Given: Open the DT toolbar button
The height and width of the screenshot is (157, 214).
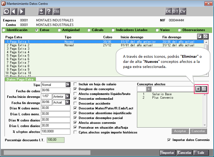Looking at the screenshot, I should click(175, 11).
